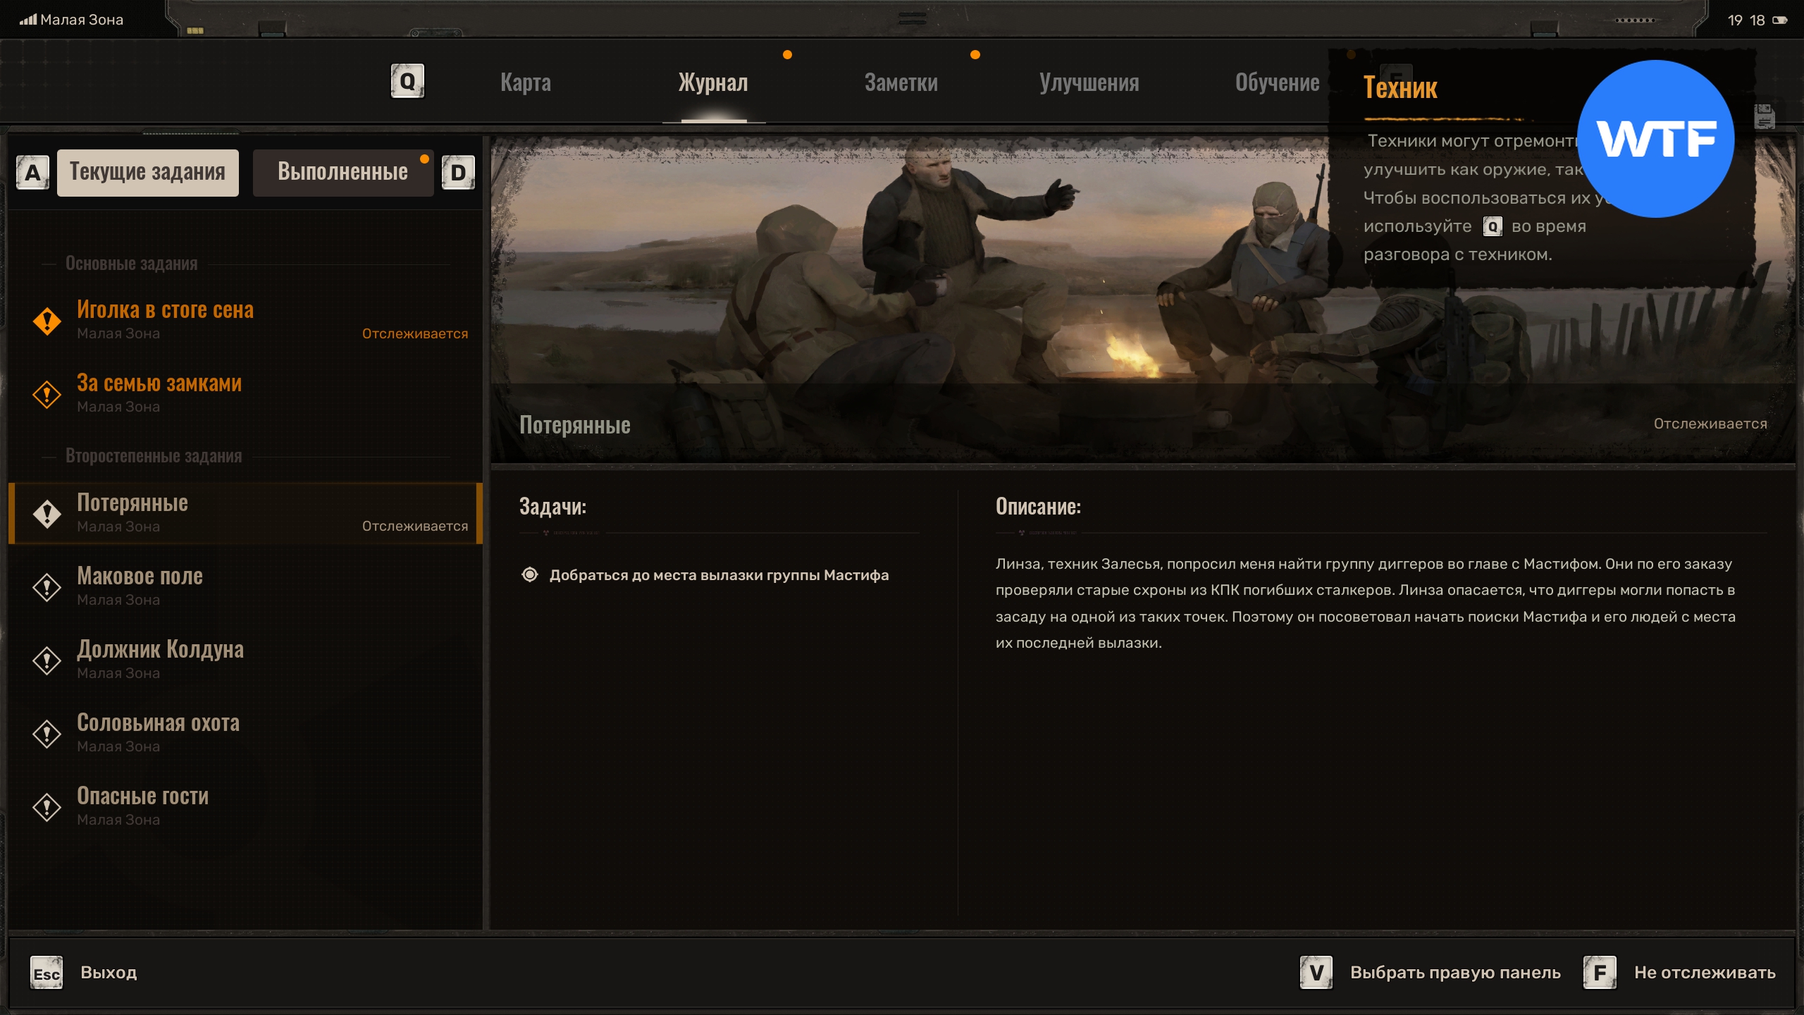This screenshot has height=1015, width=1804.
Task: Click the Q key icon before Карта
Action: click(407, 82)
